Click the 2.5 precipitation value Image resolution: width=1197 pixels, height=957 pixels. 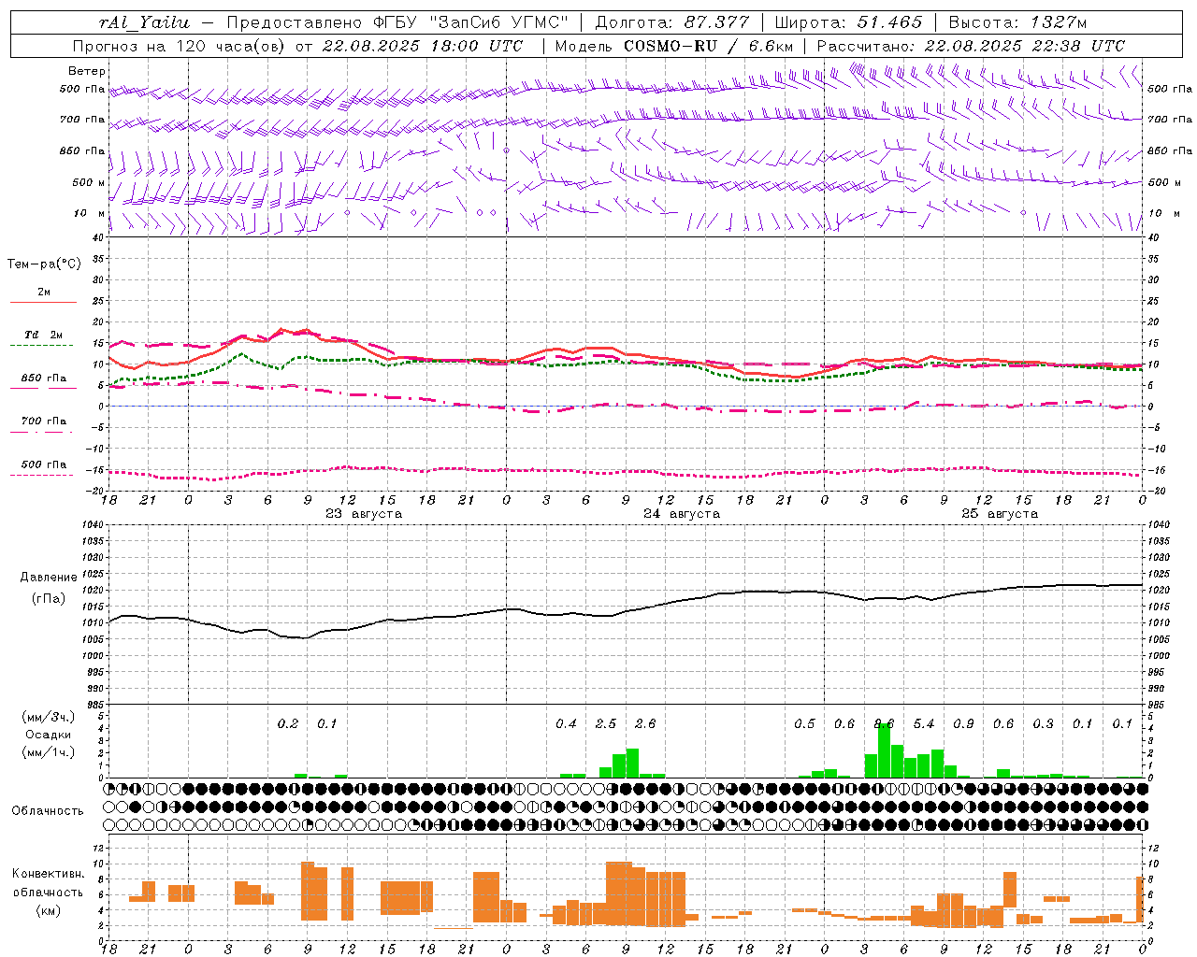click(606, 724)
